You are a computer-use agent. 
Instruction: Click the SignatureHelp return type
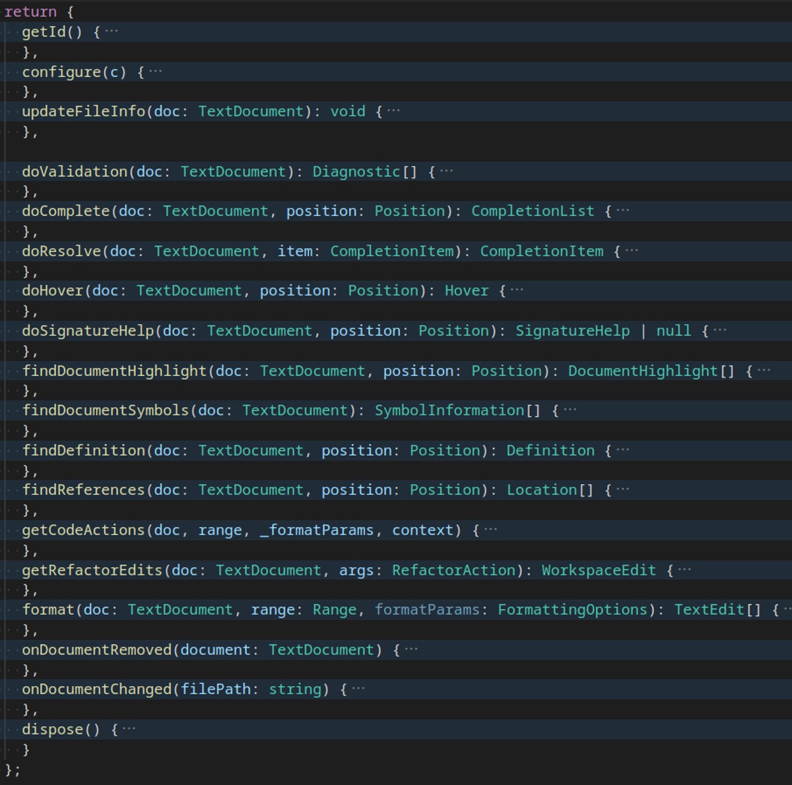tap(572, 330)
